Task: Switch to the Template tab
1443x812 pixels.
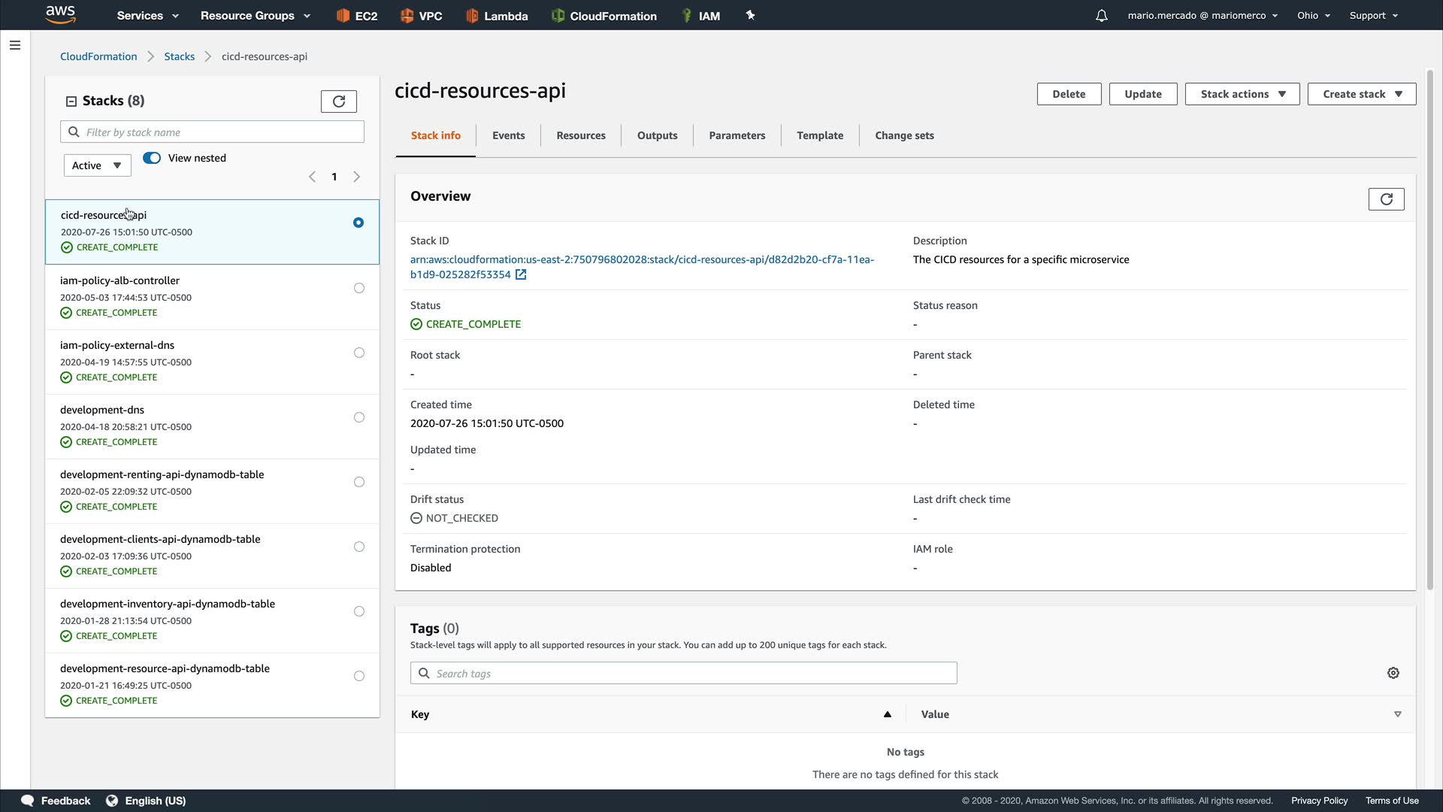Action: (819, 135)
